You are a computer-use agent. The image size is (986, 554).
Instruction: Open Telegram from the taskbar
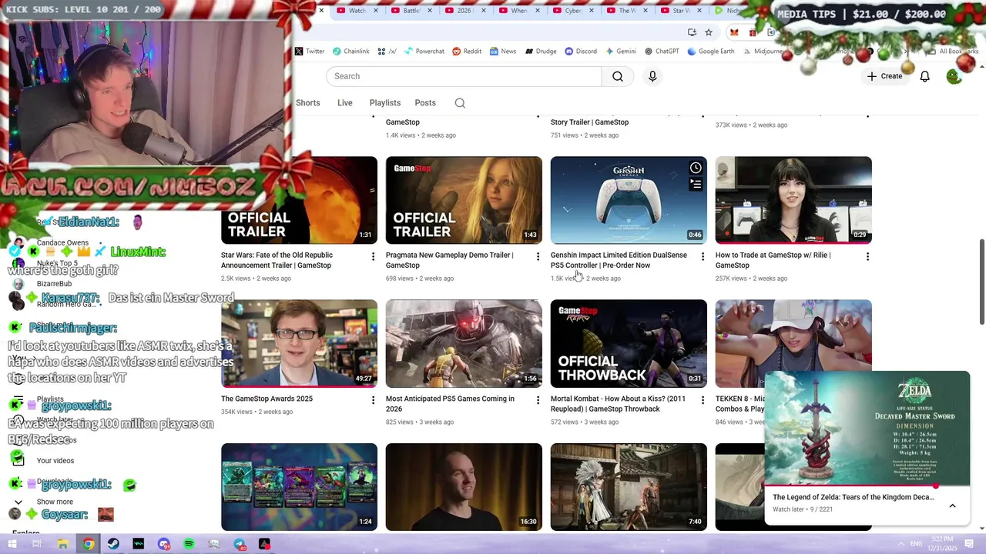[x=240, y=544]
